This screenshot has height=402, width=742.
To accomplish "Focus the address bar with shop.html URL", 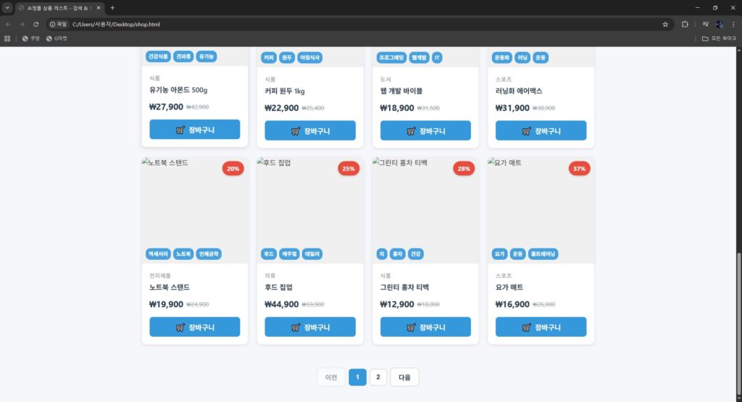I will coord(359,24).
